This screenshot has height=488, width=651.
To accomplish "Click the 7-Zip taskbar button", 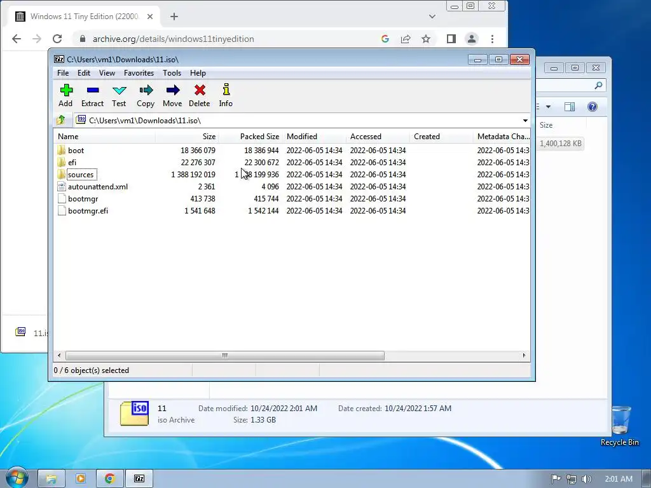I will click(x=139, y=479).
